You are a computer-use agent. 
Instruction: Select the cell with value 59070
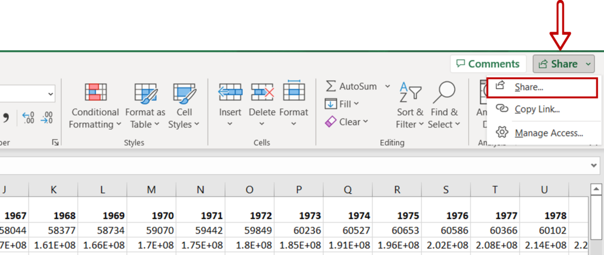152,230
